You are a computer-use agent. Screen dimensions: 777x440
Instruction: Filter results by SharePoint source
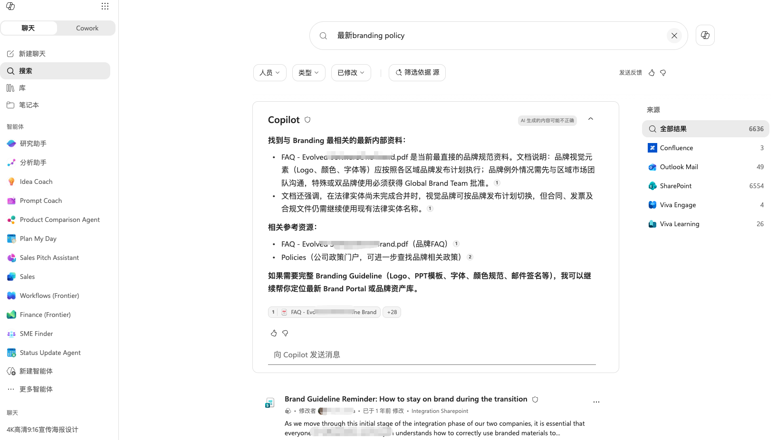[x=706, y=186]
